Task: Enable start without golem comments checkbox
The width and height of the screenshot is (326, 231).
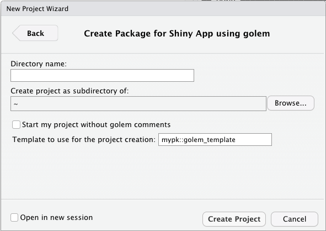Action: pyautogui.click(x=16, y=125)
